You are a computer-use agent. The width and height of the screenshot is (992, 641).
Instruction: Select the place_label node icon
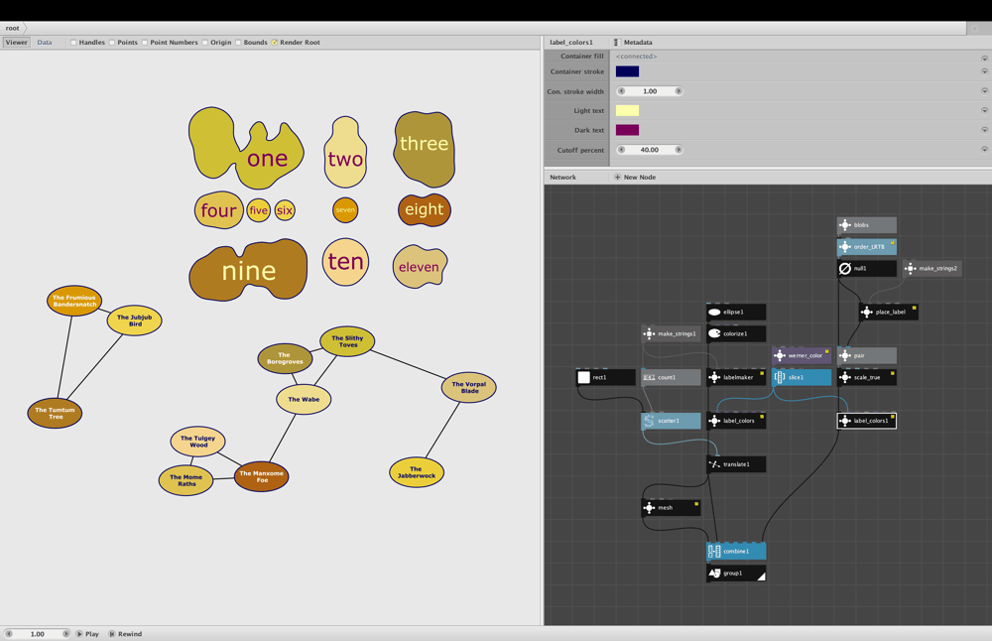click(x=867, y=312)
